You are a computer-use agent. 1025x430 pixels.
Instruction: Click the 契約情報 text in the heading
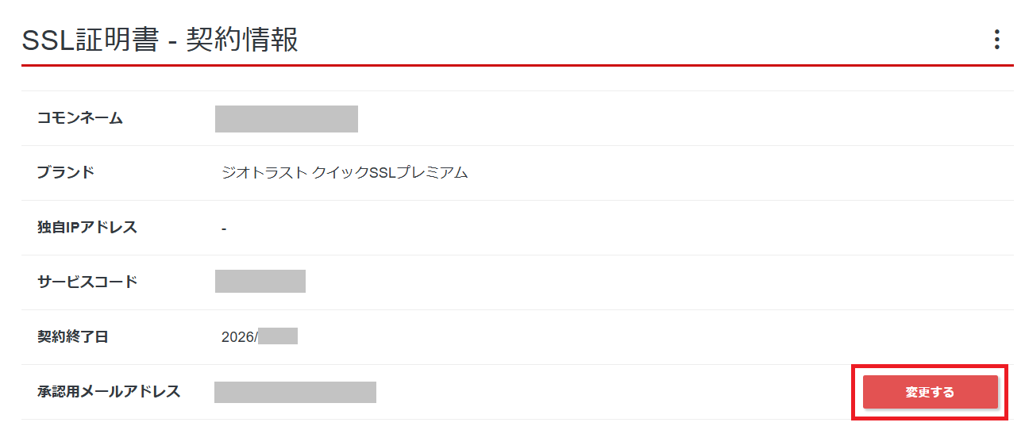pos(242,40)
